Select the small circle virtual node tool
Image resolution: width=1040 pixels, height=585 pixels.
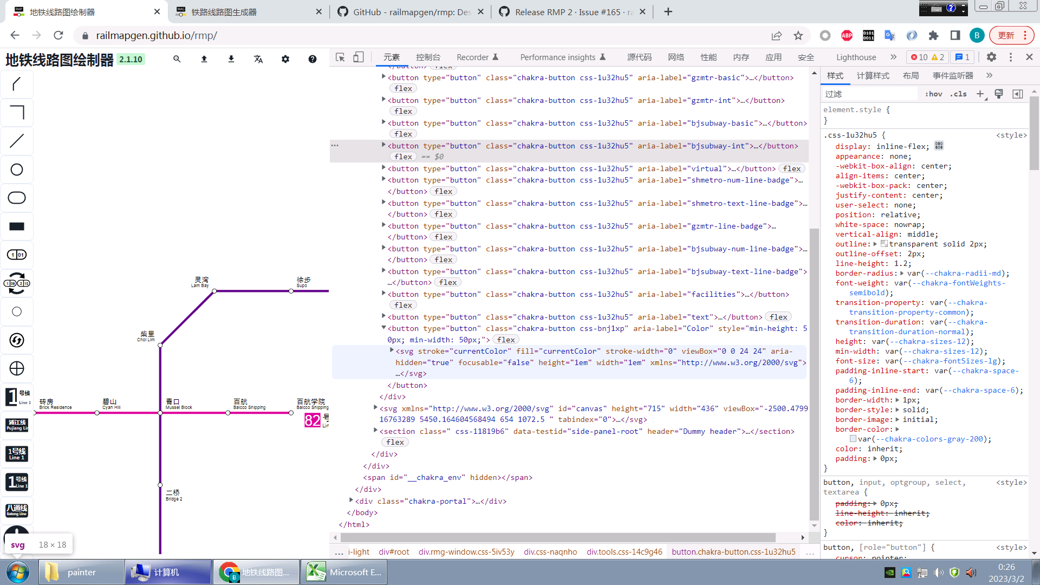tap(17, 311)
